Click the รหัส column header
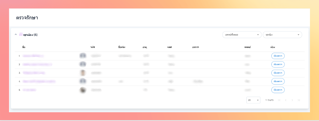 tap(93, 47)
